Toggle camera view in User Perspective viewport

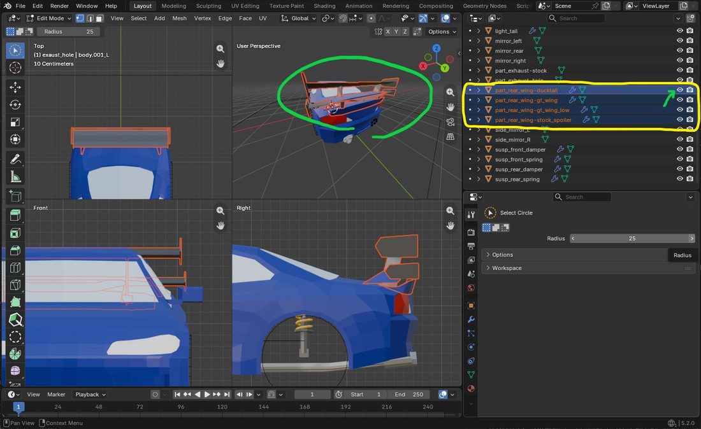click(450, 122)
